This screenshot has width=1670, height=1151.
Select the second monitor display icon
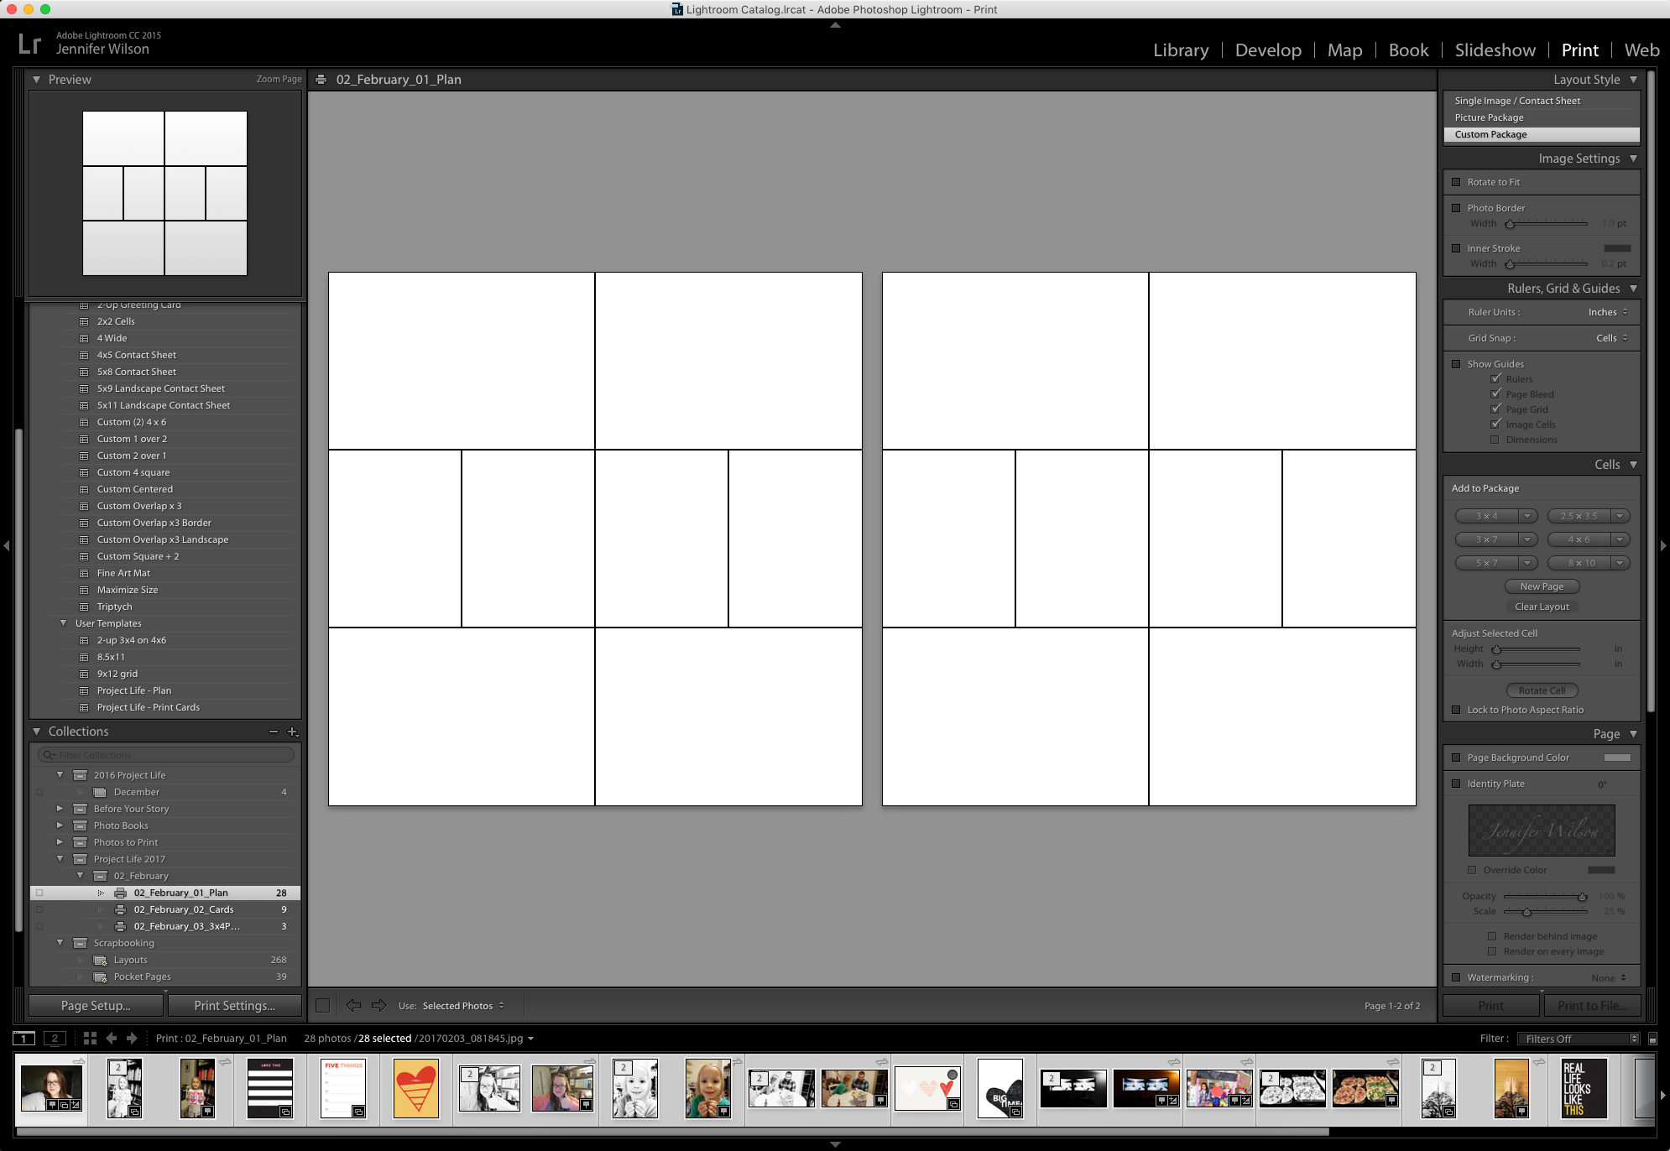pyautogui.click(x=55, y=1038)
